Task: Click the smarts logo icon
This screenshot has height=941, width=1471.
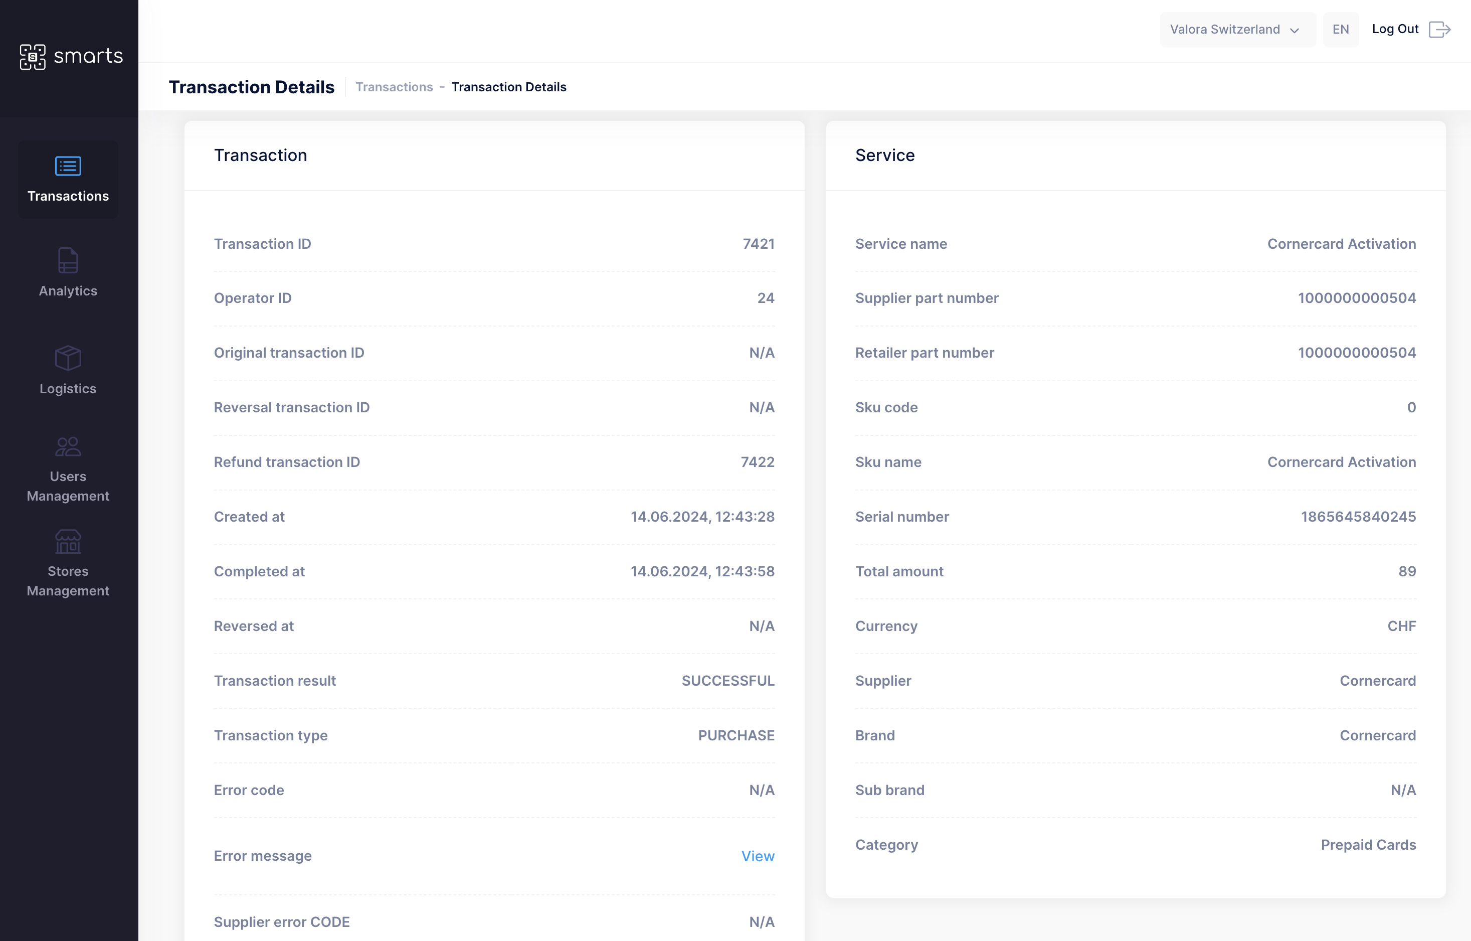Action: coord(33,57)
